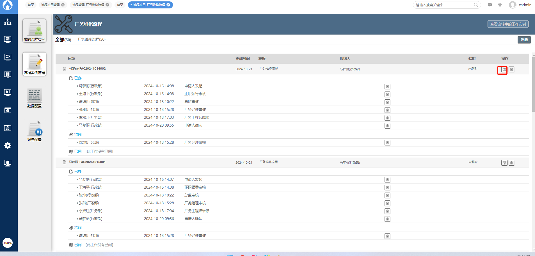Open work title 马梦丽-FAC20241016001

point(87,162)
